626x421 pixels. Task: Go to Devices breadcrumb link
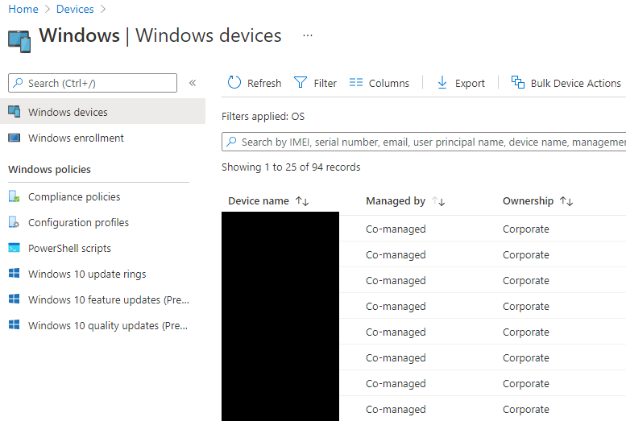point(75,9)
